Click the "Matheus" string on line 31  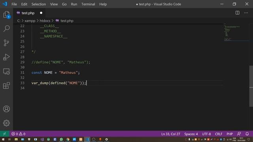[68, 73]
